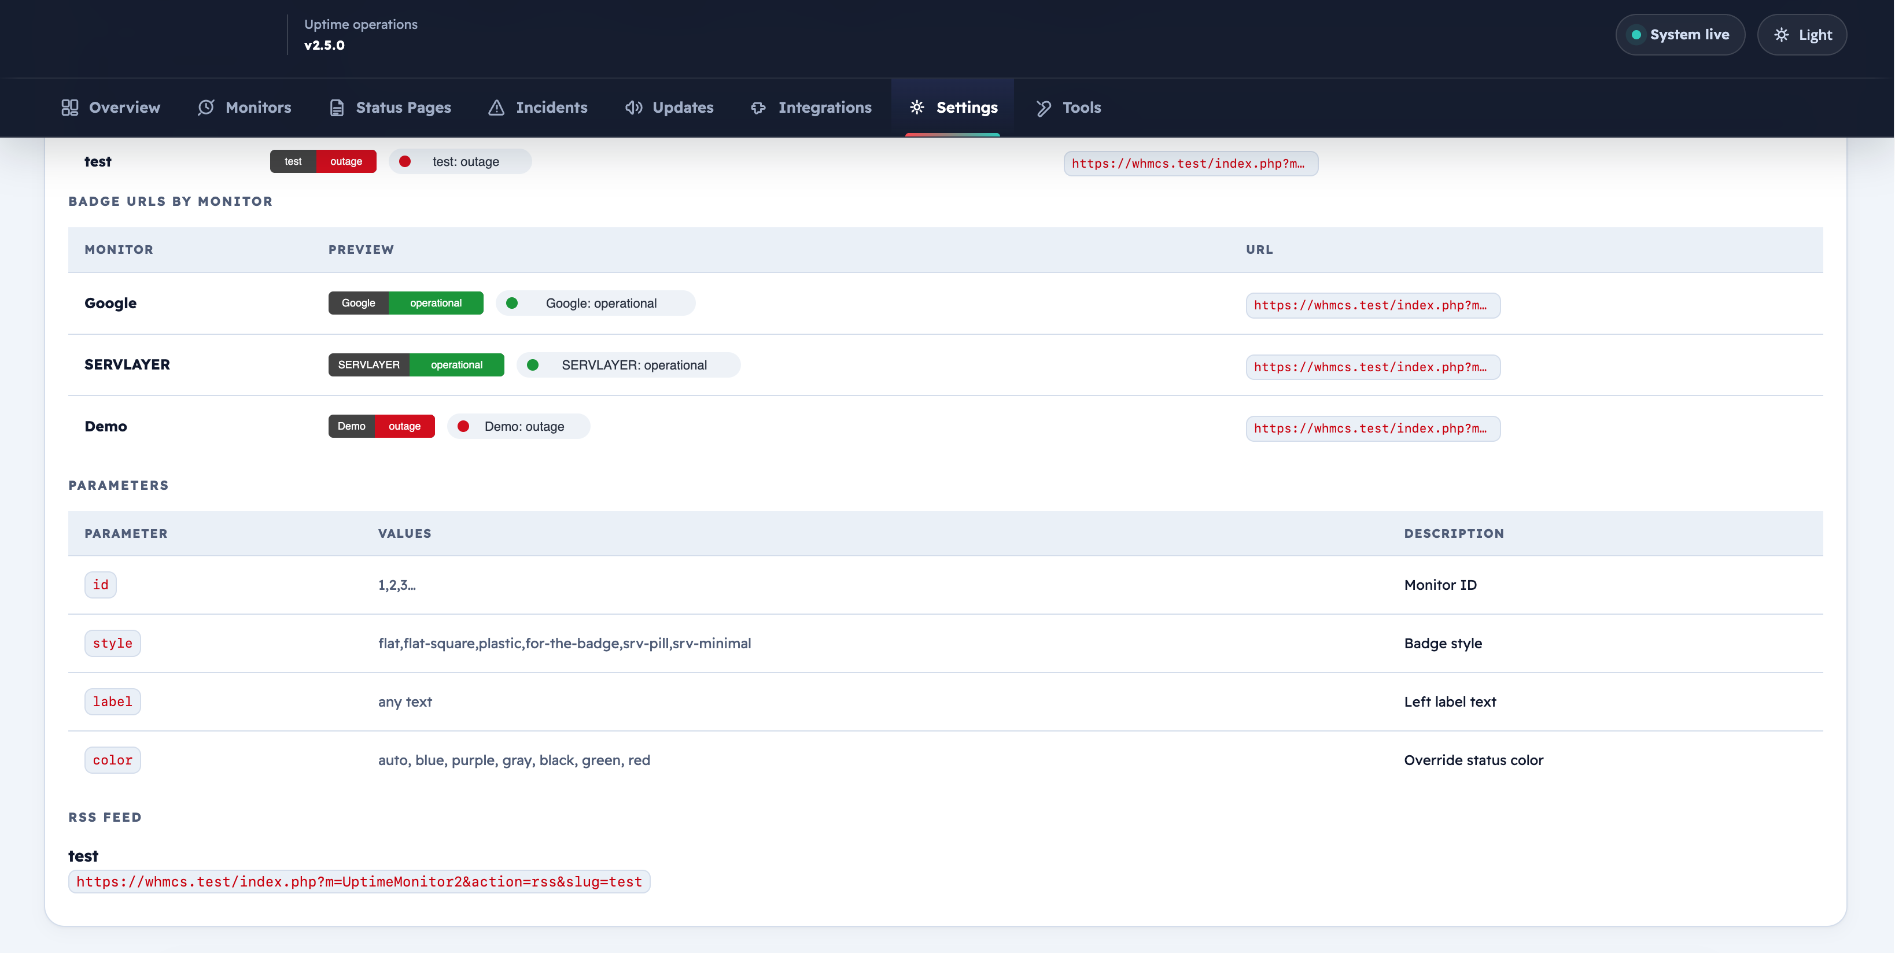Click the green System live dot

point(1636,35)
